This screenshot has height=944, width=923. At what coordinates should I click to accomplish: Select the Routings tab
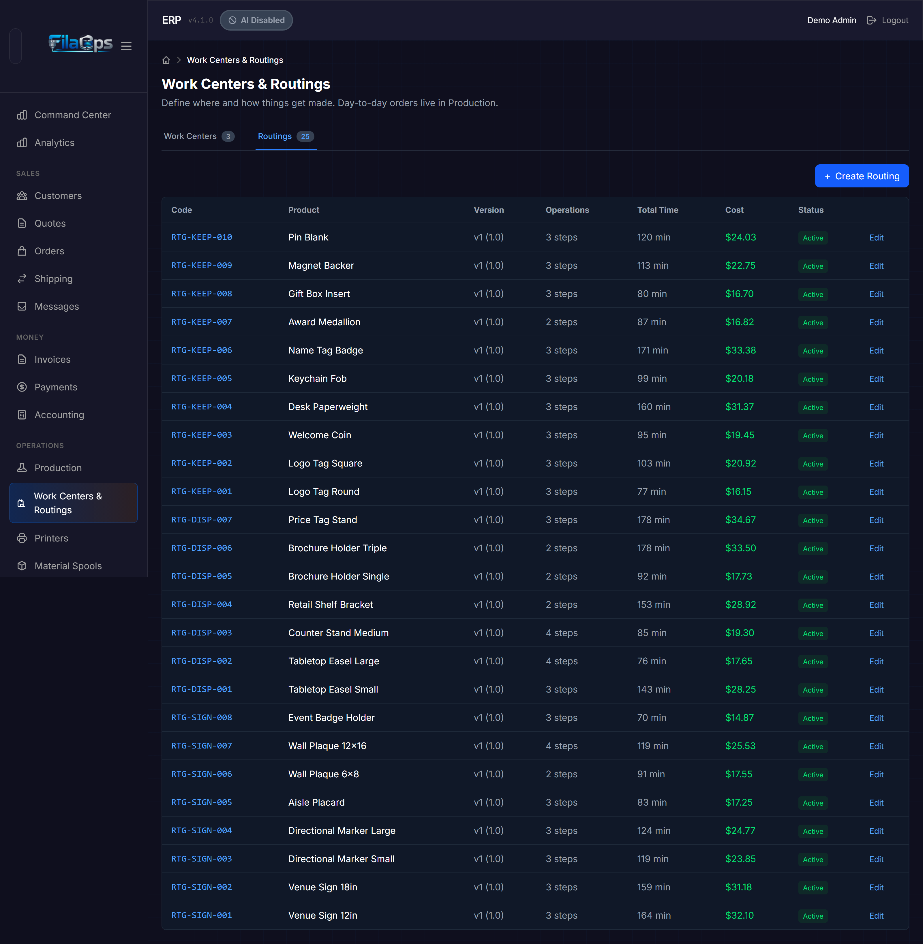tap(286, 136)
